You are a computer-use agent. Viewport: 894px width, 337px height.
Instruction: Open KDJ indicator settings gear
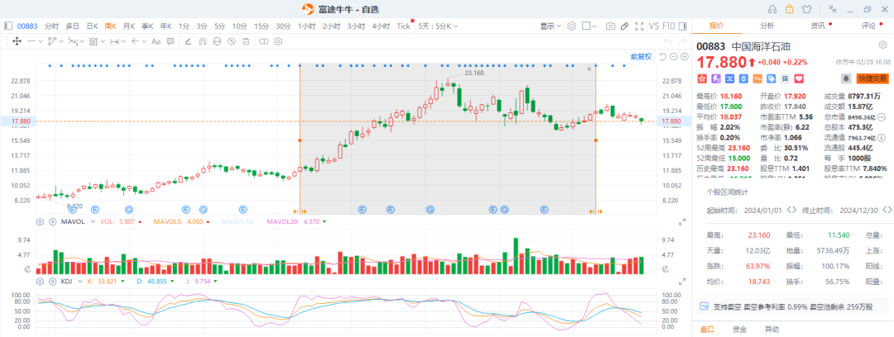click(x=41, y=281)
